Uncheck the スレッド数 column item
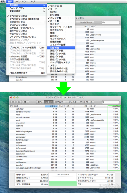Screen dimensions: 127x193 (61, 18)
